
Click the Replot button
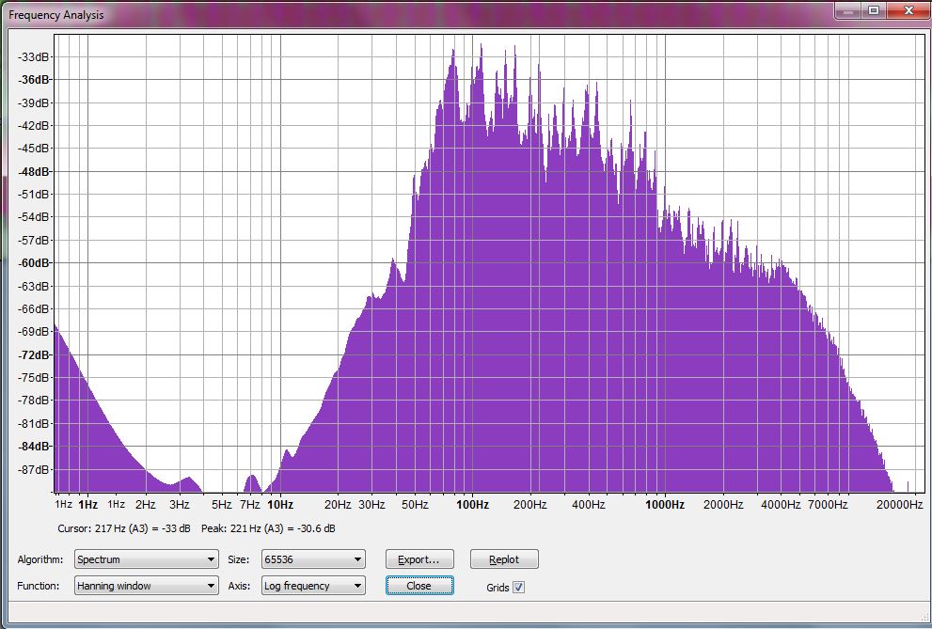pos(504,559)
